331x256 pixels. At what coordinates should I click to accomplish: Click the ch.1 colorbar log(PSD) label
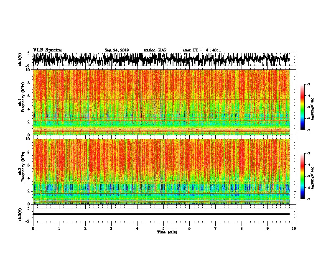coord(313,109)
